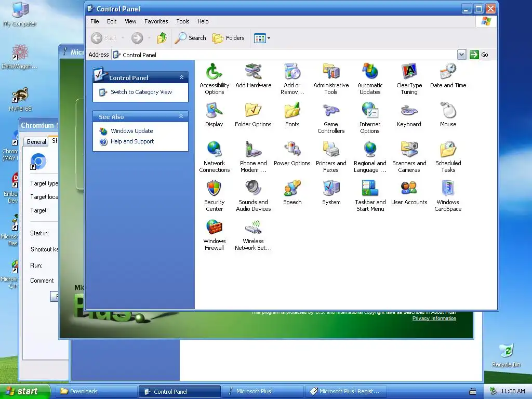Viewport: 532px width, 399px height.
Task: Open Security Center icon
Action: pyautogui.click(x=214, y=196)
